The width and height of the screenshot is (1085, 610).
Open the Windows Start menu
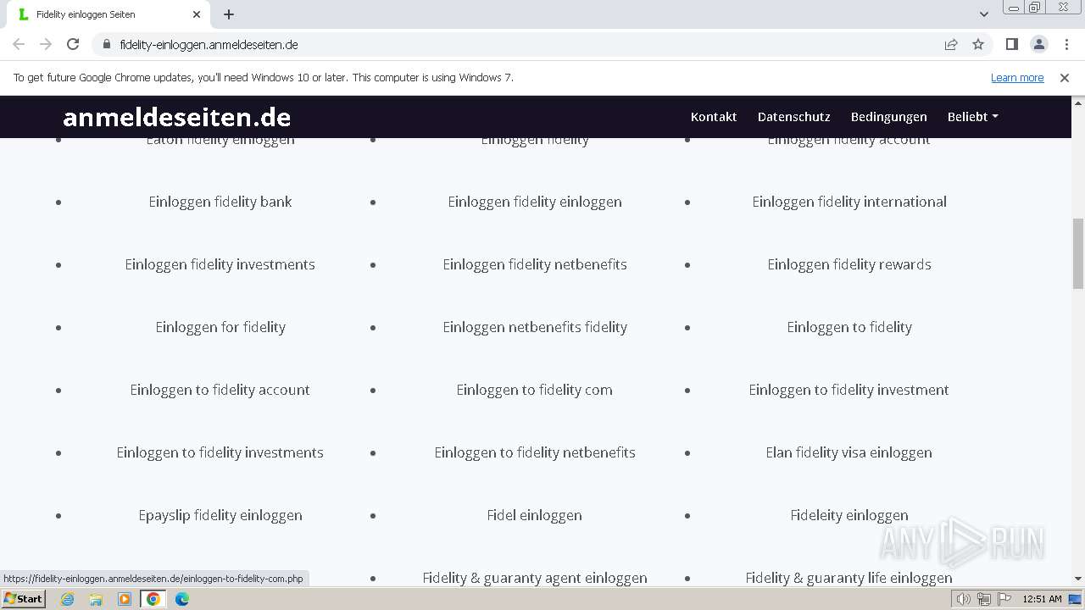24,599
